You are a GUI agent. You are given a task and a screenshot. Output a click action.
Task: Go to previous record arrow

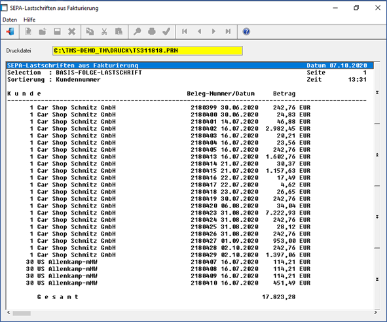200,31
